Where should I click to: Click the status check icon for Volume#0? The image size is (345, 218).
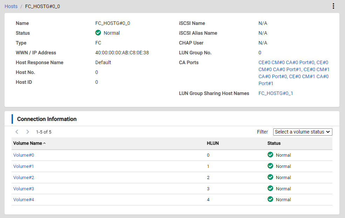(x=270, y=155)
